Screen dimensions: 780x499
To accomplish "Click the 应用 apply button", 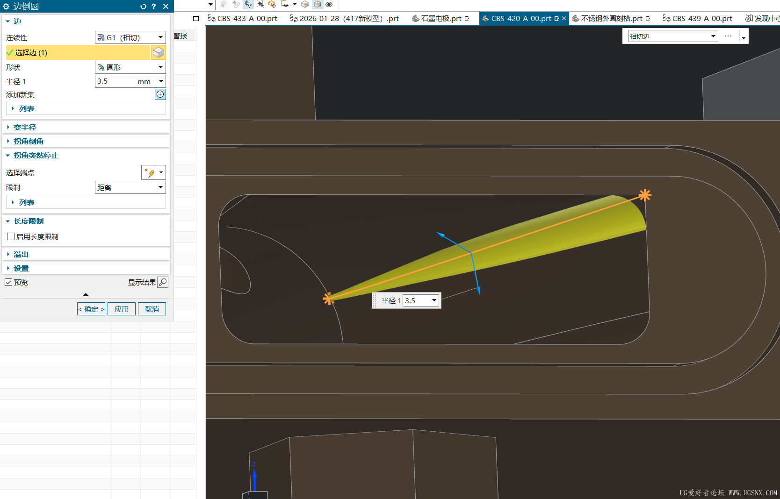I will pyautogui.click(x=122, y=309).
